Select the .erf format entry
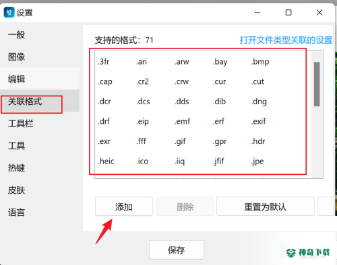 (218, 122)
